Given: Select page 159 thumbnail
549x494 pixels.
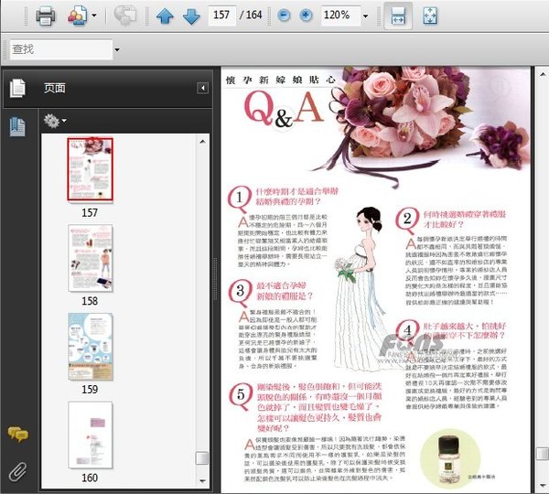Looking at the screenshot, I should click(x=90, y=346).
